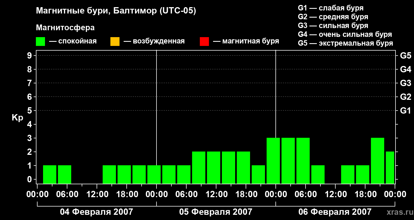Click the G5 storm level label on right axis
This screenshot has width=414, height=220.
[x=405, y=56]
